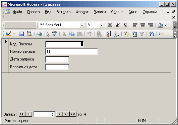Run the ABC spelling check icon
This screenshot has width=178, height=125.
(55, 34)
